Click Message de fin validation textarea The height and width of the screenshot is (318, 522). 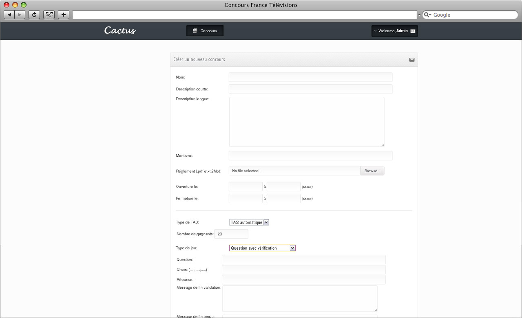pos(300,298)
